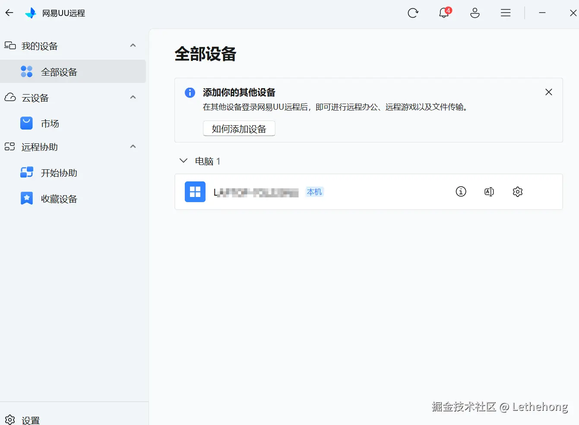
Task: Collapse the 我的设备 section chevron
Action: tap(133, 46)
